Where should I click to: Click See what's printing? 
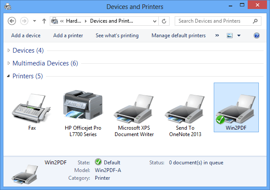(117, 36)
